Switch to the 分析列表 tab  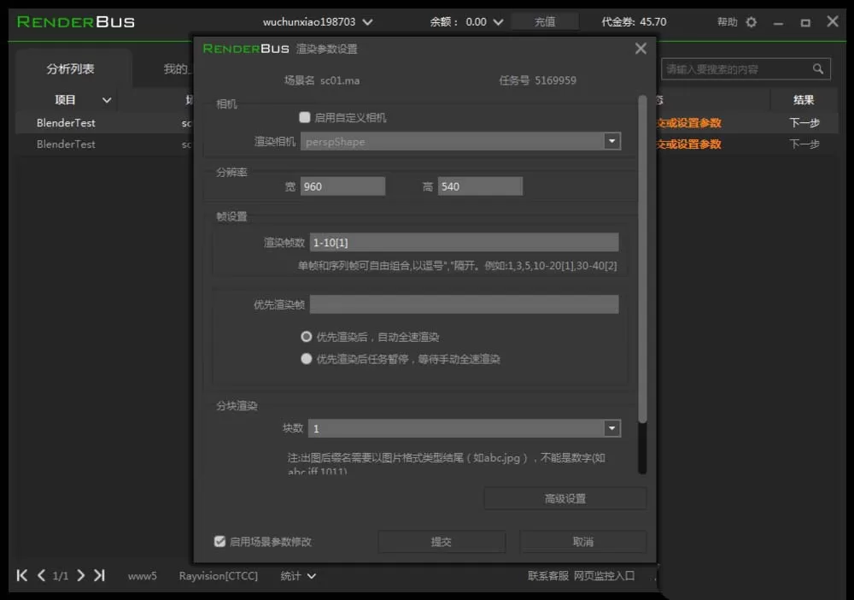point(70,68)
